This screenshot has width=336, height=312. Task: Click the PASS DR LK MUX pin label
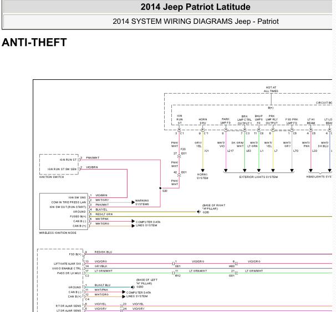click(69, 273)
